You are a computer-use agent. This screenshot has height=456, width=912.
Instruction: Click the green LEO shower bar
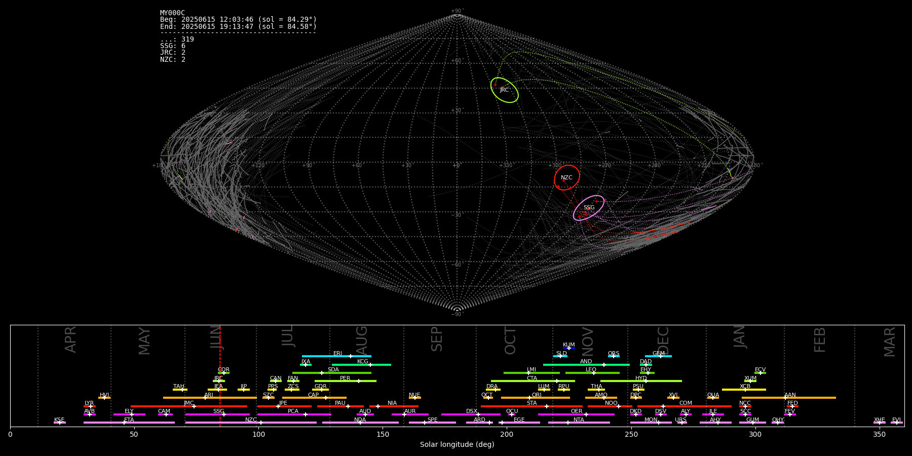tap(592, 373)
